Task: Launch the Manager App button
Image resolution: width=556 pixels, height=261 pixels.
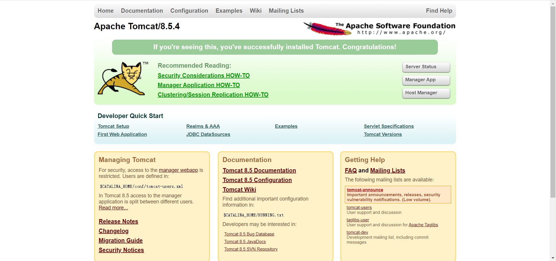Action: tap(426, 80)
